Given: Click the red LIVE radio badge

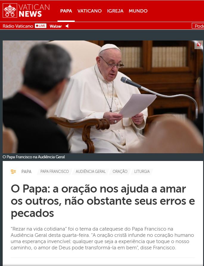Looking at the screenshot, I should click(x=41, y=26).
